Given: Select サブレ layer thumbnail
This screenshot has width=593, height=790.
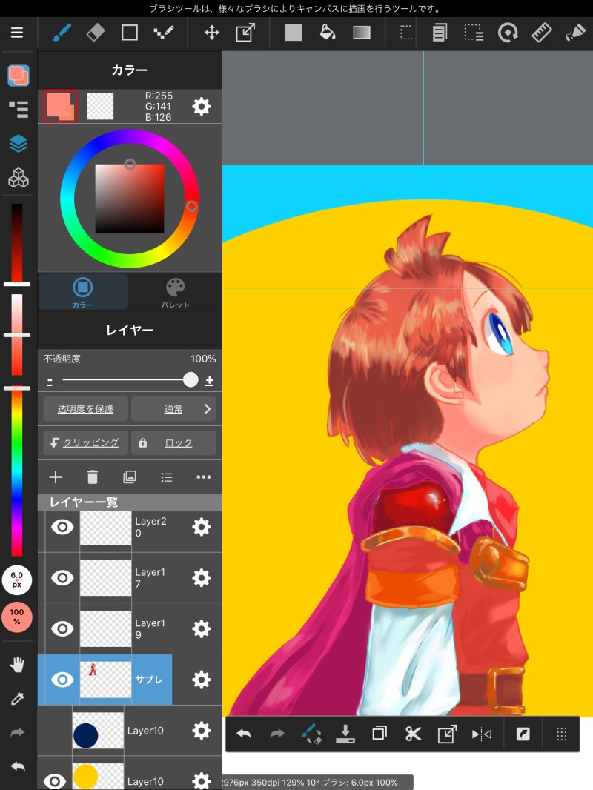Looking at the screenshot, I should 105,680.
